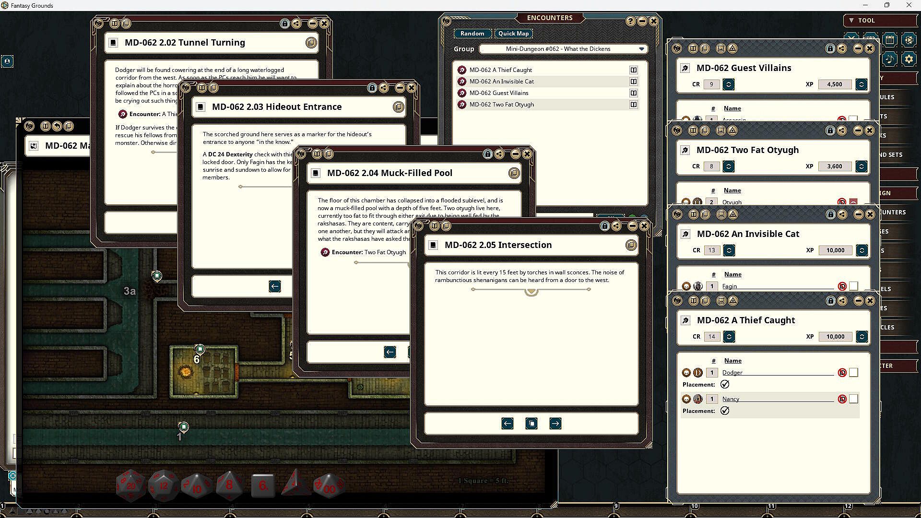Click lock icon on Muck-Filled Pool window
This screenshot has width=921, height=518.
(488, 154)
